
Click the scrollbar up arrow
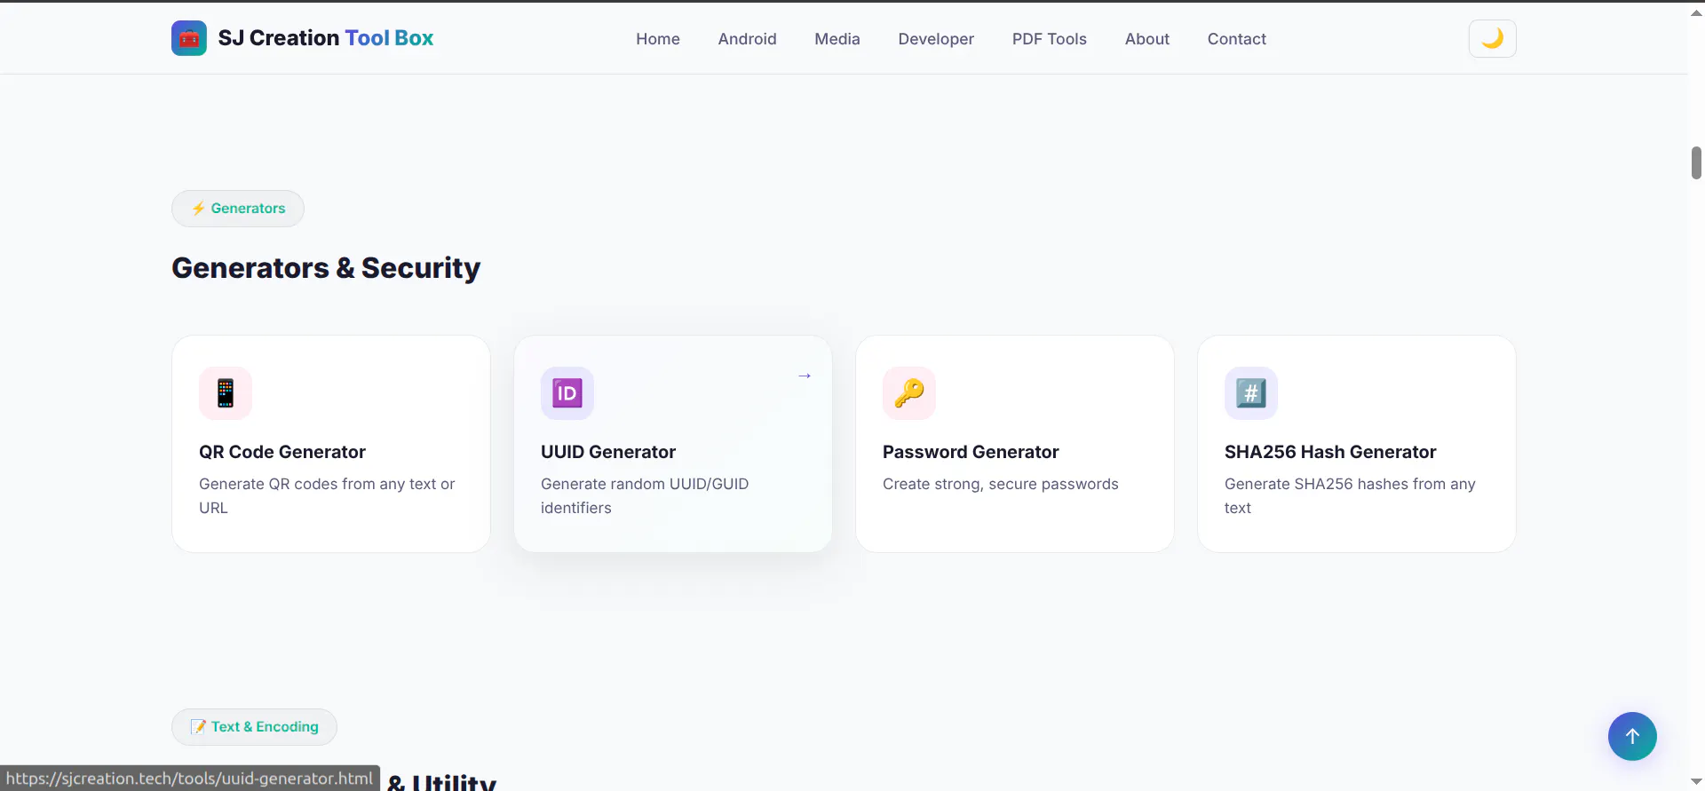[x=1696, y=12]
